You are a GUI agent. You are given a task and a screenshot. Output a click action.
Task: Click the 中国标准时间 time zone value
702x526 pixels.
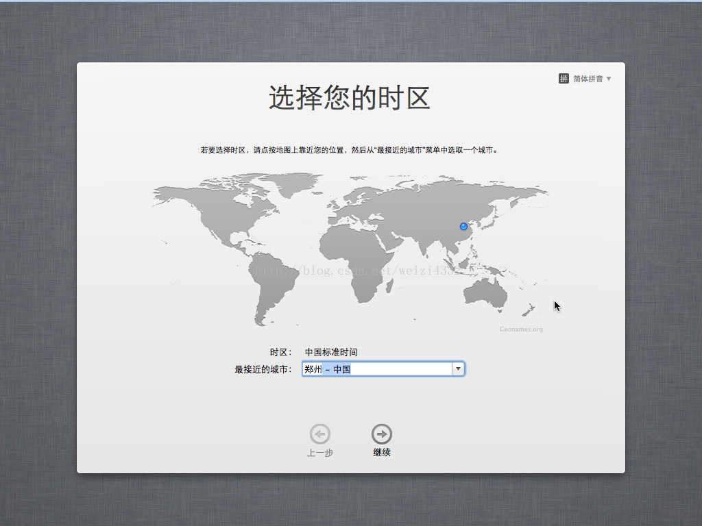tap(331, 353)
